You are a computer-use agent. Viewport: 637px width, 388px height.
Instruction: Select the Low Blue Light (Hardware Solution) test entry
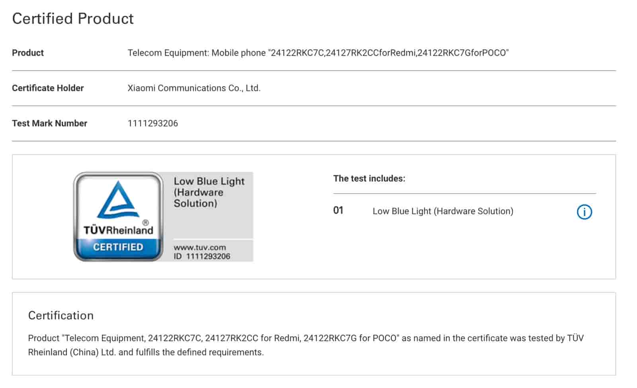pos(443,211)
